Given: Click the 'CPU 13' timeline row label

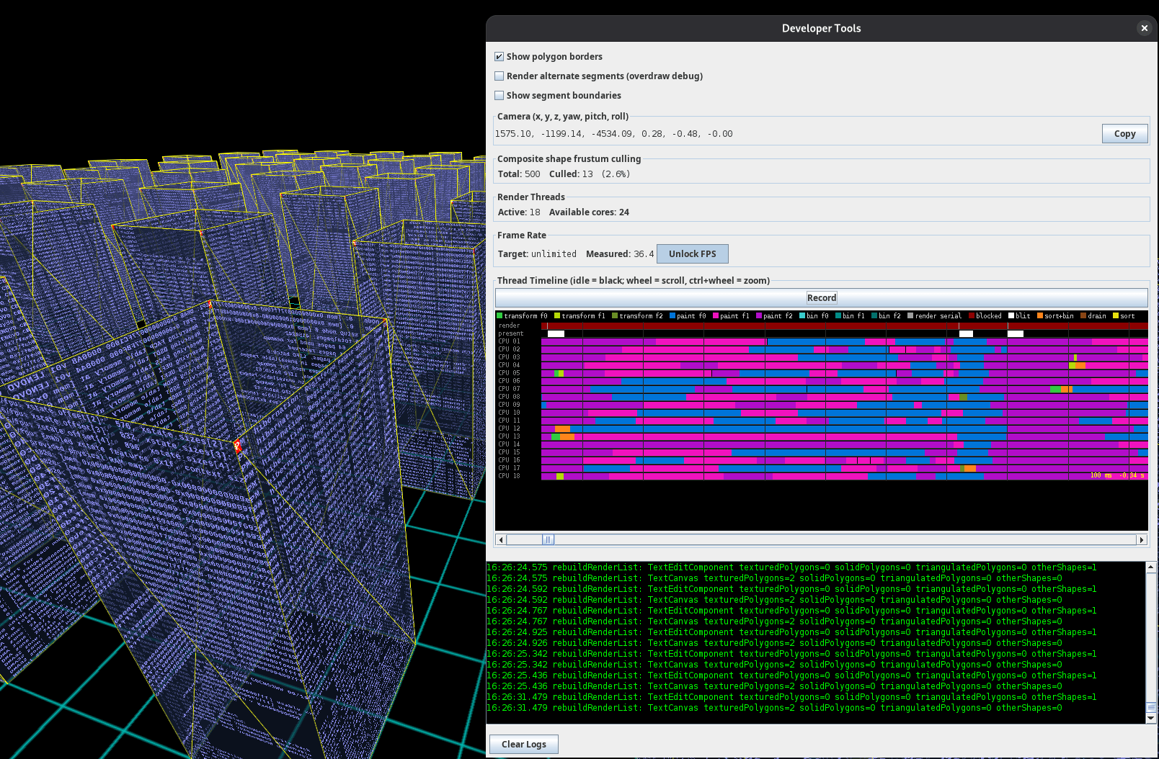Looking at the screenshot, I should pyautogui.click(x=509, y=436).
